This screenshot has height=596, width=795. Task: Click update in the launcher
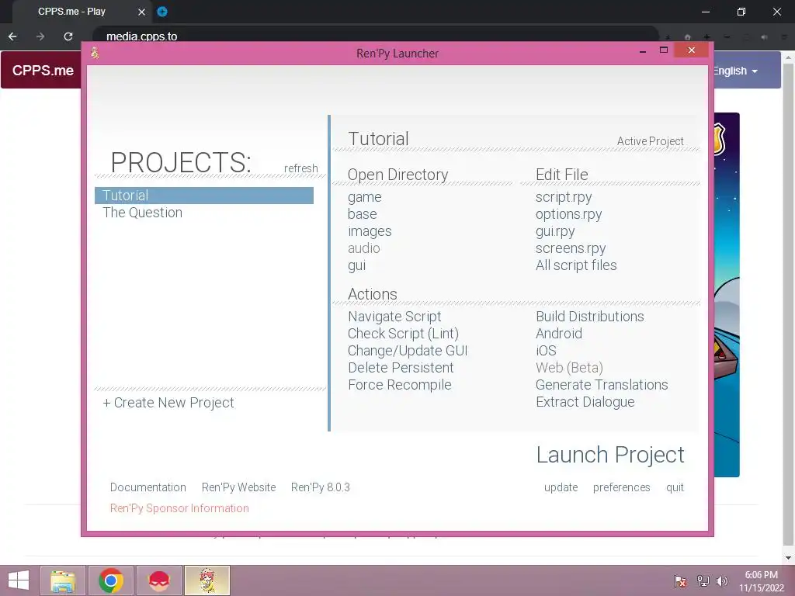[x=561, y=487]
